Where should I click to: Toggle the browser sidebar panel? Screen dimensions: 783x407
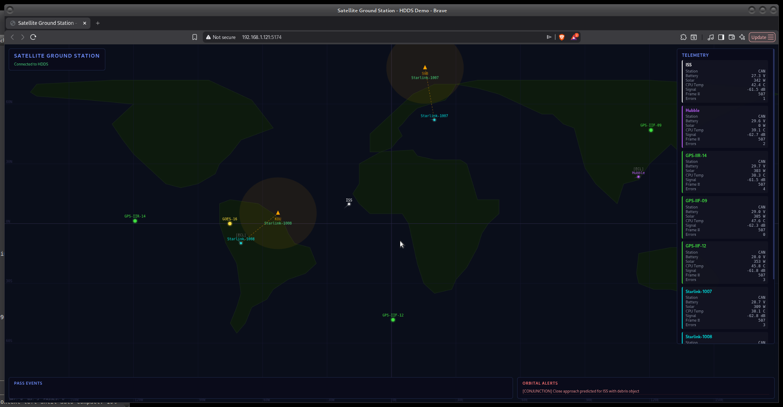(721, 37)
